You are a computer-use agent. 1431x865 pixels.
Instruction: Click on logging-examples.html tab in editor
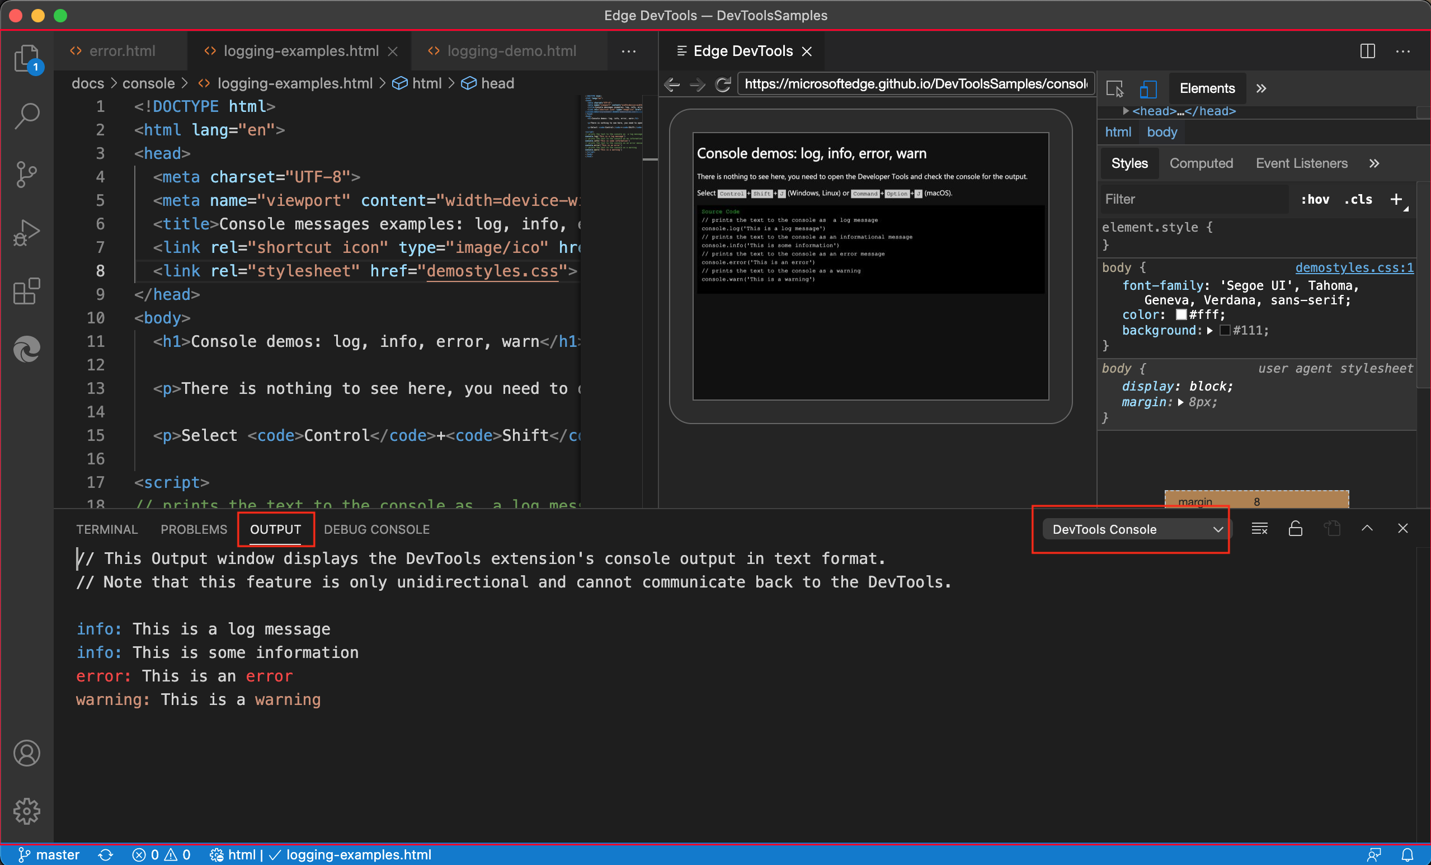298,49
